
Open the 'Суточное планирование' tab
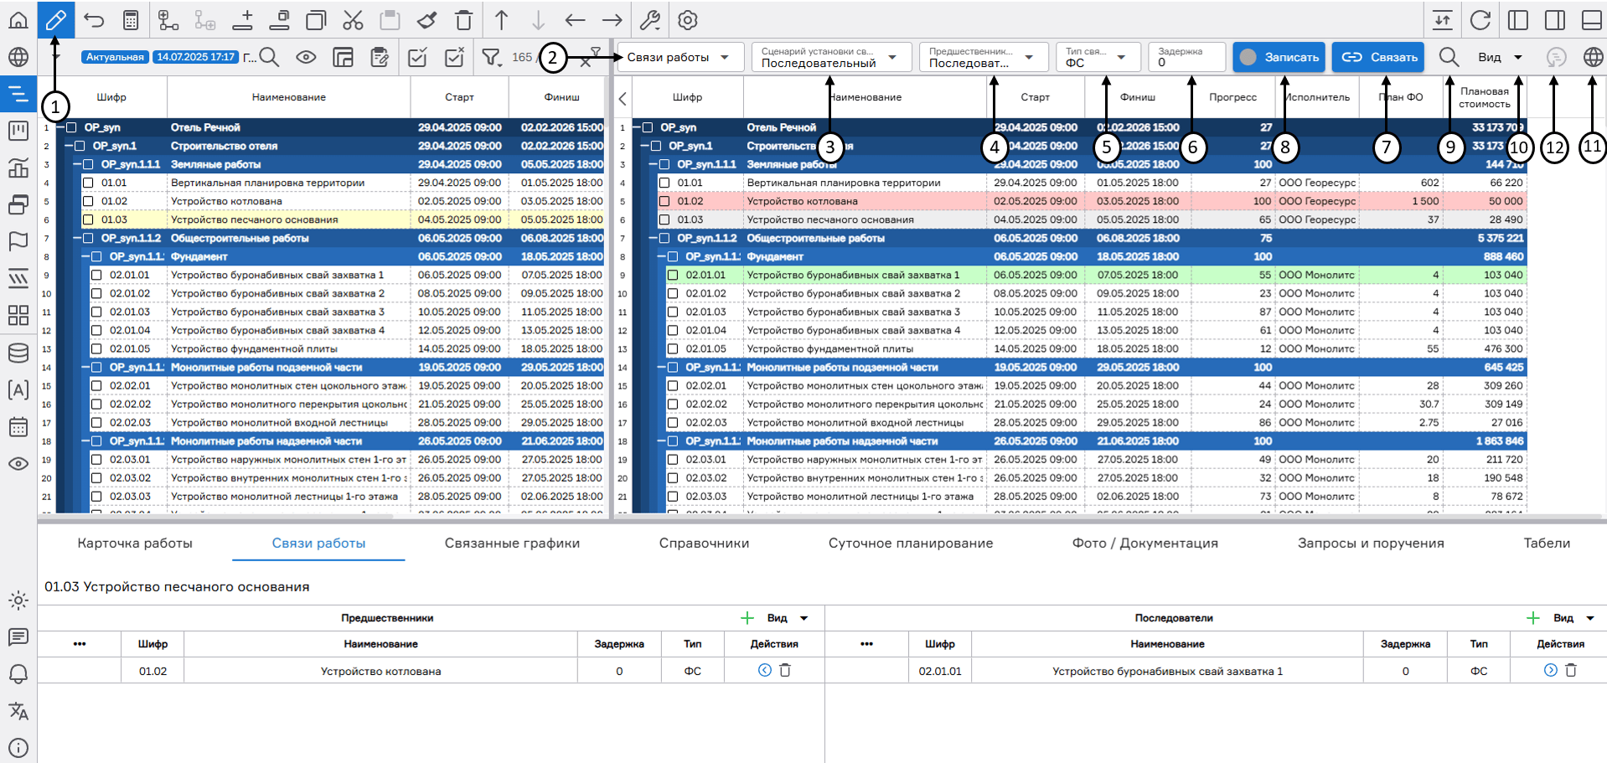pos(910,543)
